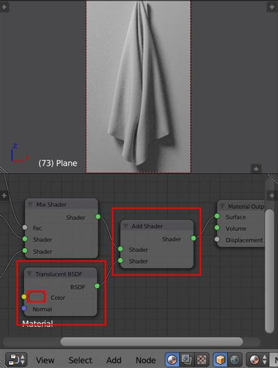
Task: Click the vertical scrollbar of node editor
Action: pyautogui.click(x=270, y=271)
